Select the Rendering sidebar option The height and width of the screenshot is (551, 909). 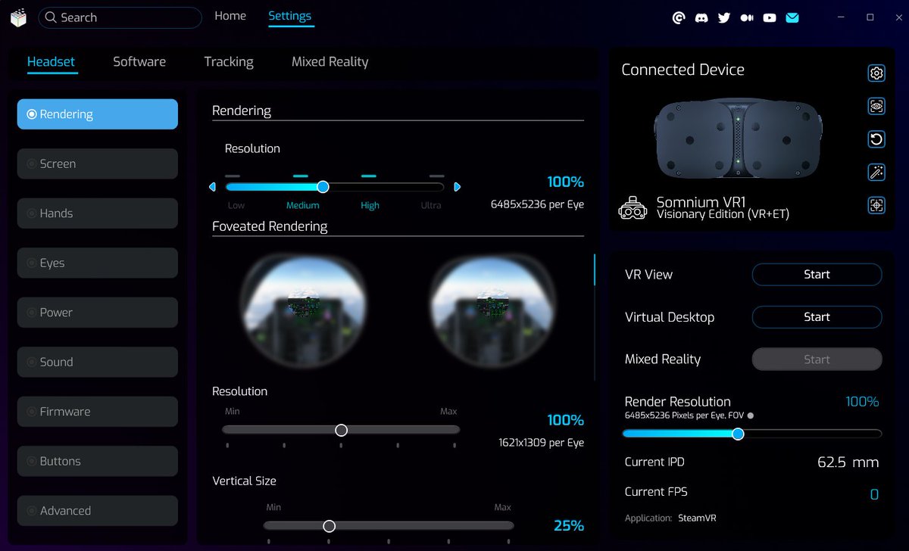[98, 114]
